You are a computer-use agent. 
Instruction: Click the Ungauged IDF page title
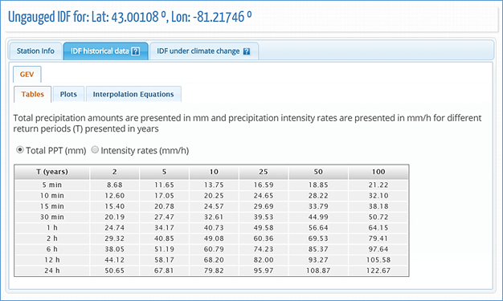pos(130,17)
